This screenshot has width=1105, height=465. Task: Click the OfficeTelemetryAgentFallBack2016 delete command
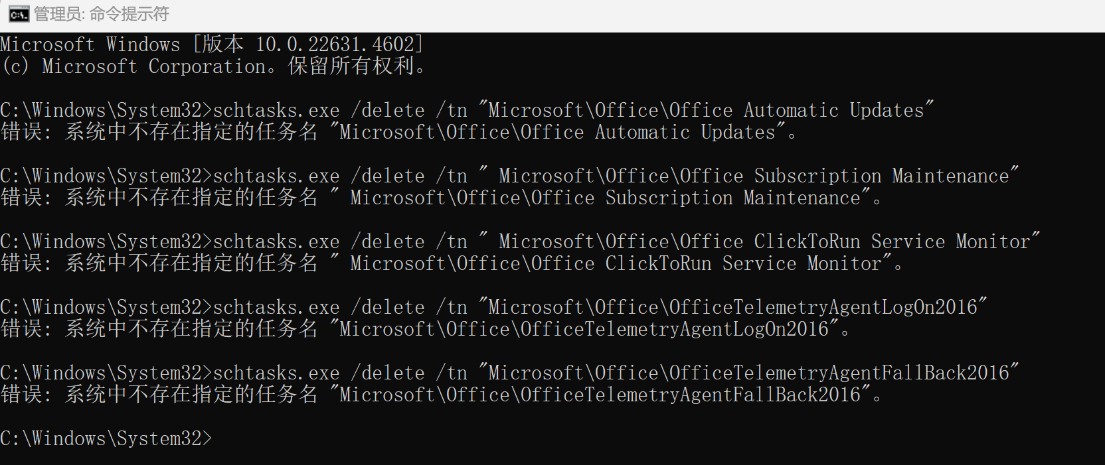point(509,373)
